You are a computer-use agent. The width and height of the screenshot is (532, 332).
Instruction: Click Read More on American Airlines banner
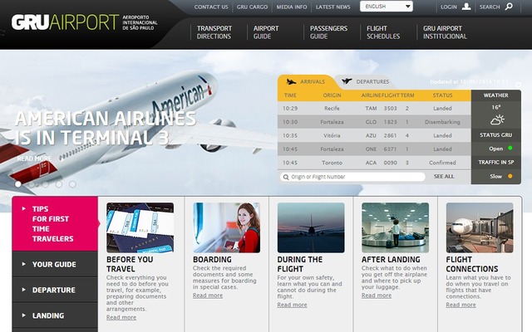click(34, 159)
